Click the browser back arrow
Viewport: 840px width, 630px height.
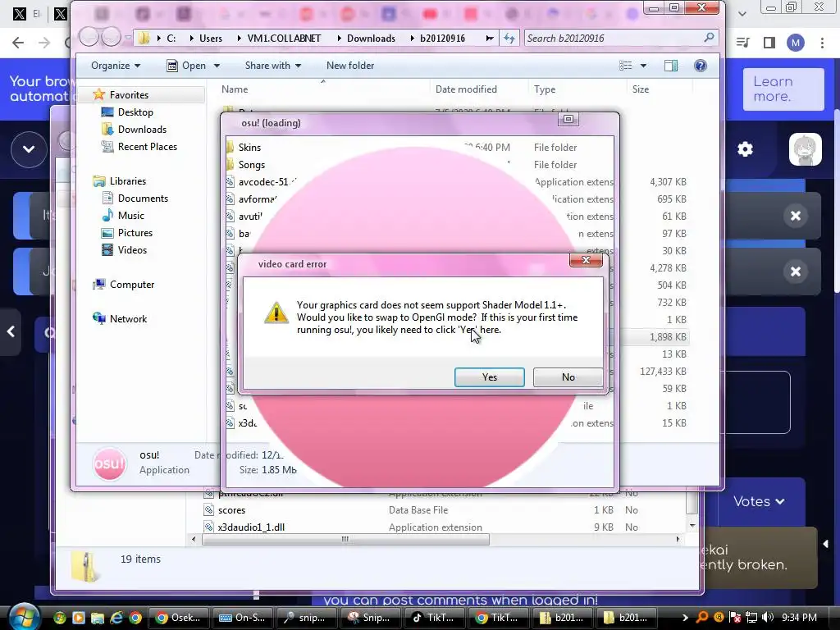pyautogui.click(x=18, y=43)
